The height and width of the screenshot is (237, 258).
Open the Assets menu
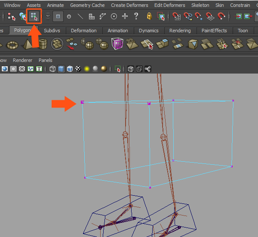(34, 5)
